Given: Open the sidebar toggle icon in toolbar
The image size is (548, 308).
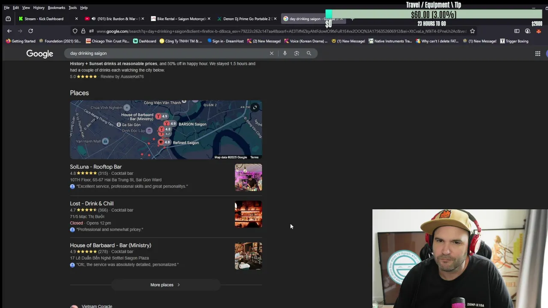Looking at the screenshot, I should point(517,31).
